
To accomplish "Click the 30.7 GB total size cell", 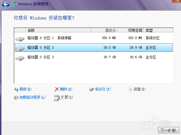I will (110, 57).
